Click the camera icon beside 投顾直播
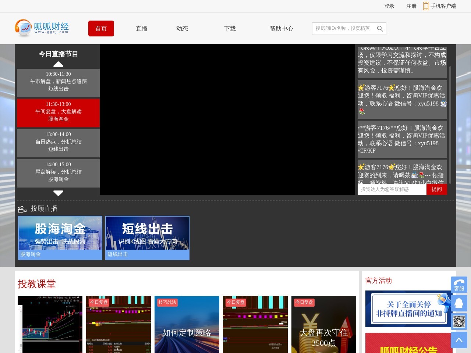Screen dimensions: 471x353 coord(22,208)
